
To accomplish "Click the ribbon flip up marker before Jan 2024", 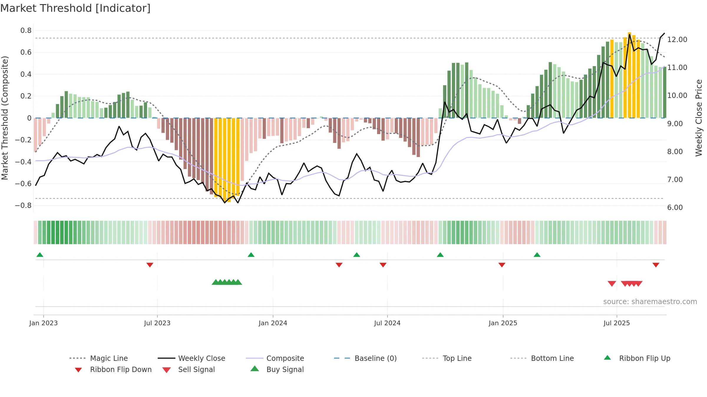I will [251, 255].
